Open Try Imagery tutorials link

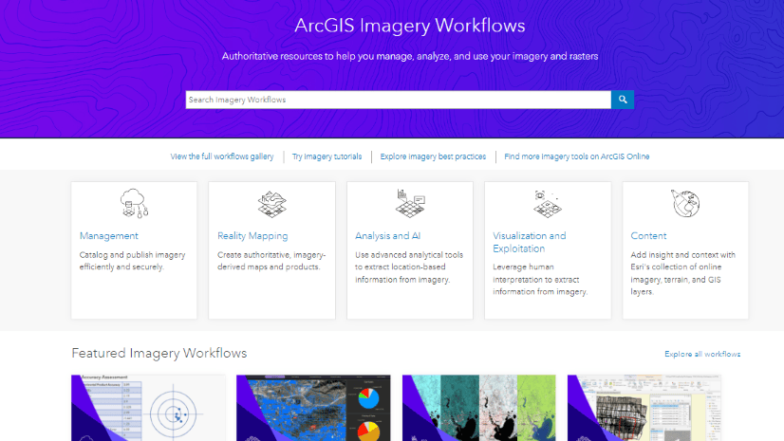click(x=327, y=156)
